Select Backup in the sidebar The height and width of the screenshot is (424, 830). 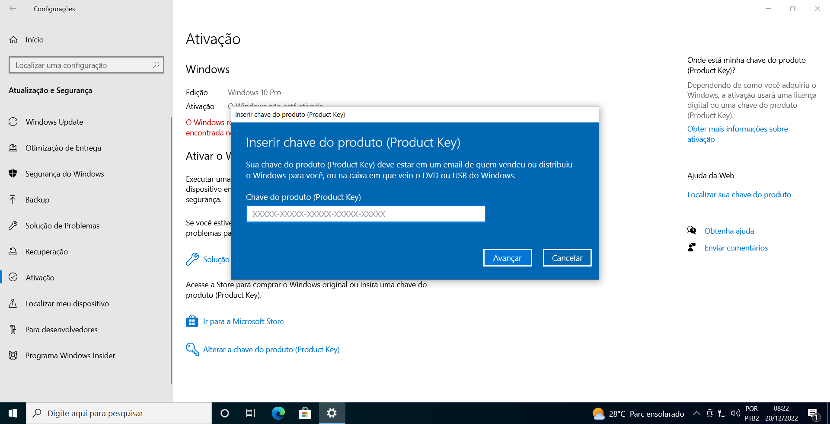pos(37,199)
